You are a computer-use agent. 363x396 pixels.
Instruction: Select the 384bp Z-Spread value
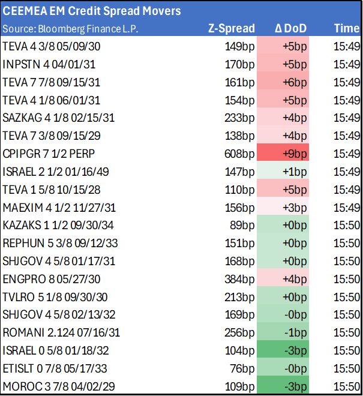239,278
